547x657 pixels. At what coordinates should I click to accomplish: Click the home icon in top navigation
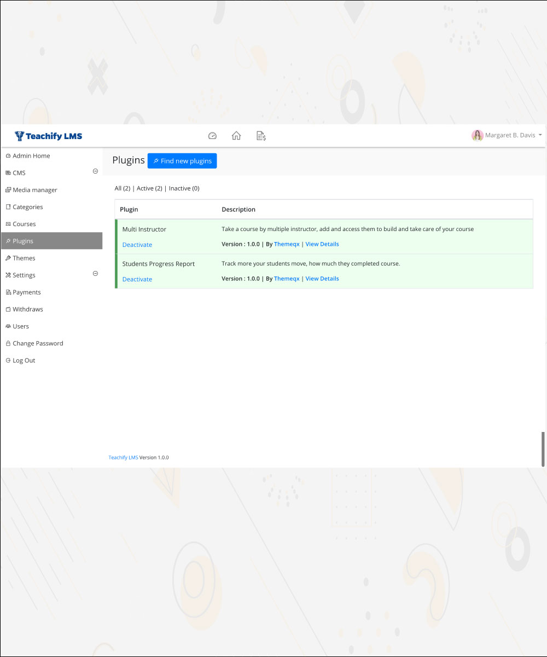[236, 136]
